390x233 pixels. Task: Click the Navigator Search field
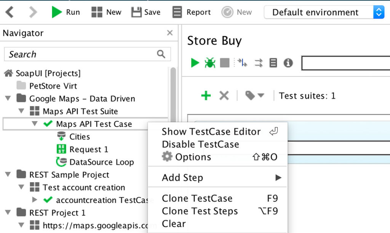coord(87,54)
